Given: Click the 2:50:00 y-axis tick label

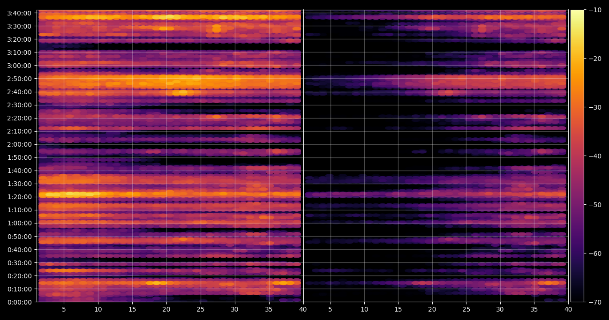Looking at the screenshot, I should click(x=19, y=78).
